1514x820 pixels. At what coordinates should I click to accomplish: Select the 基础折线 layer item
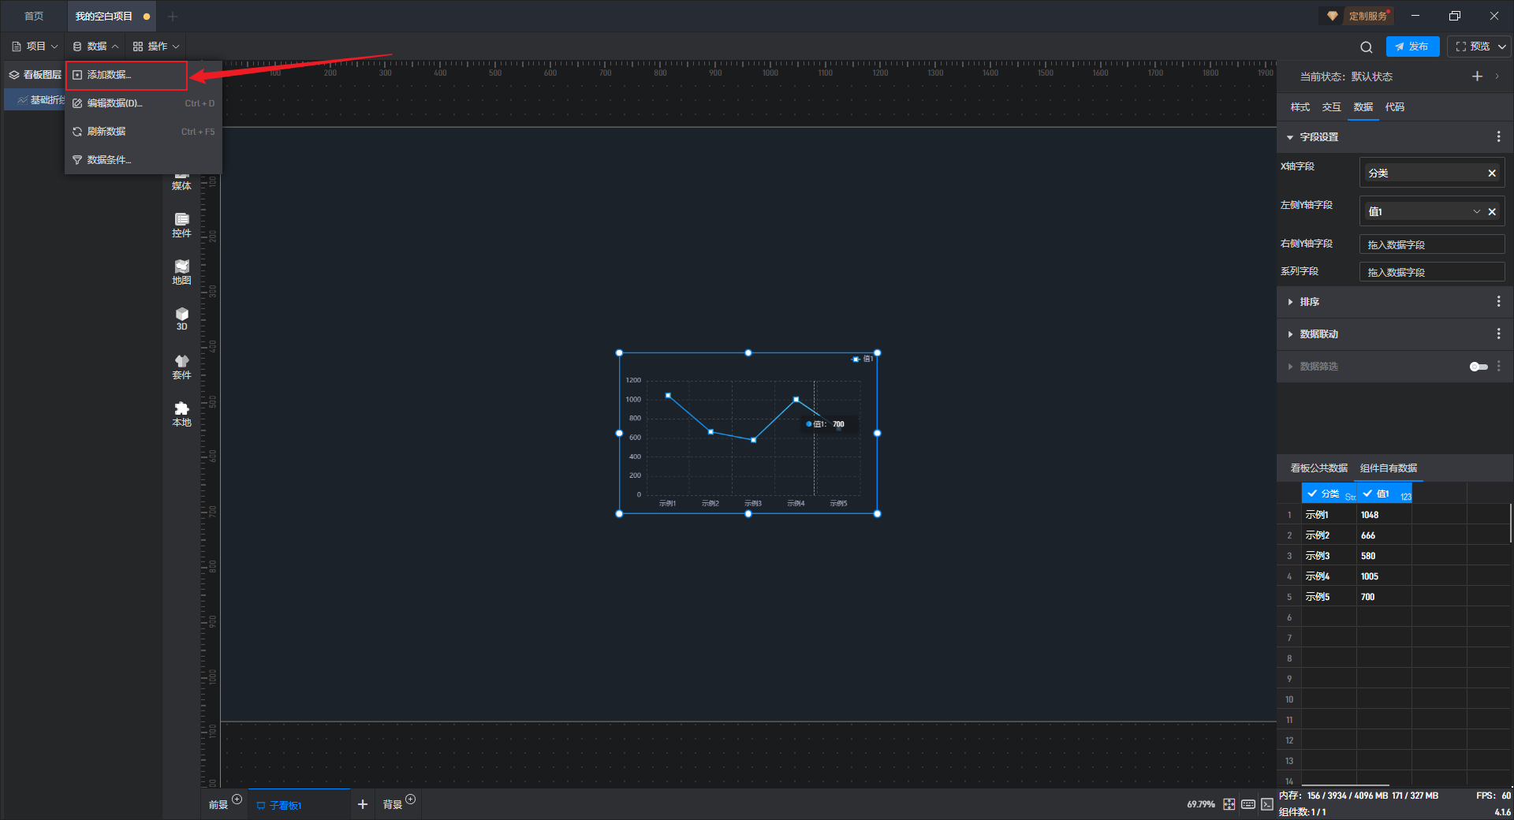(36, 100)
